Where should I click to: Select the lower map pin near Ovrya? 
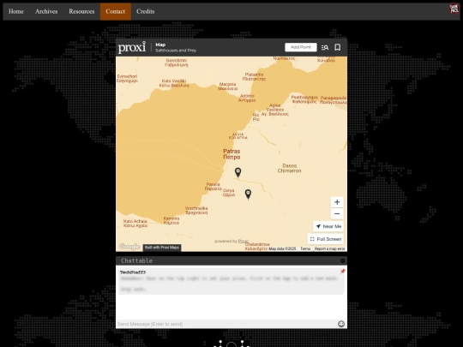pyautogui.click(x=249, y=194)
